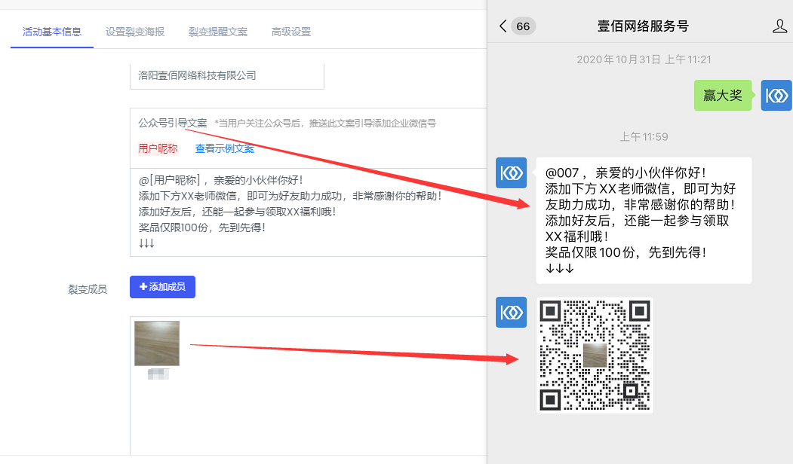Click the service account avatar beside the QR code
Viewport: 793px width, 464px height.
(x=511, y=313)
